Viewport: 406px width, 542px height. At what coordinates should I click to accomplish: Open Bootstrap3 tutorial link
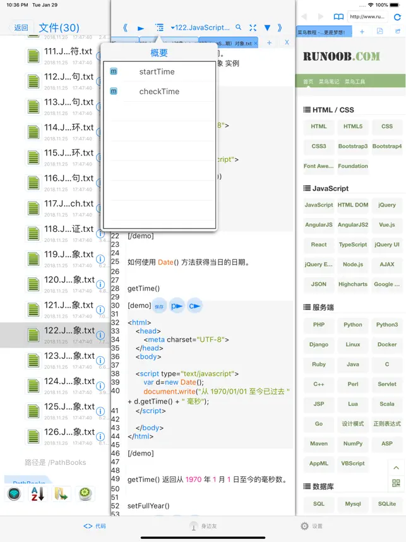[353, 146]
